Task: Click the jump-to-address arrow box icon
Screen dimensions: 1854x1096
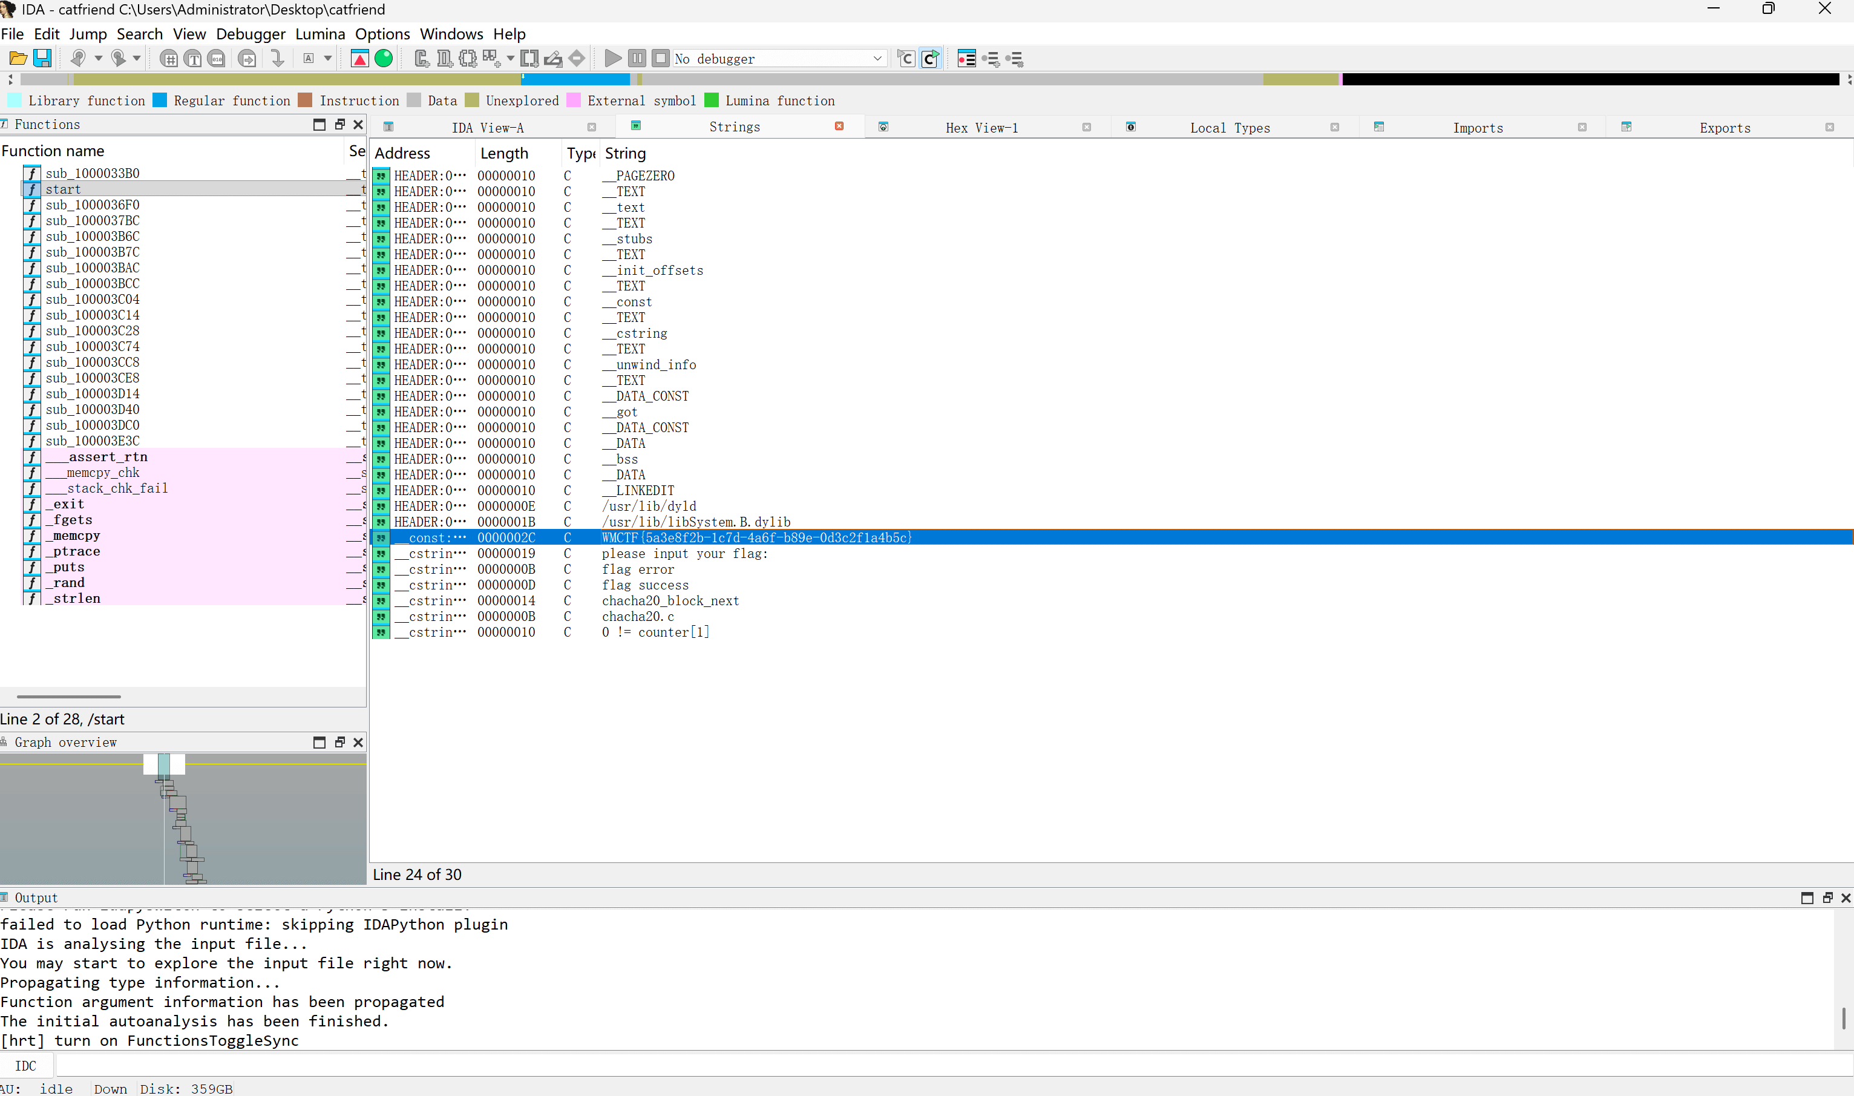Action: [x=247, y=58]
